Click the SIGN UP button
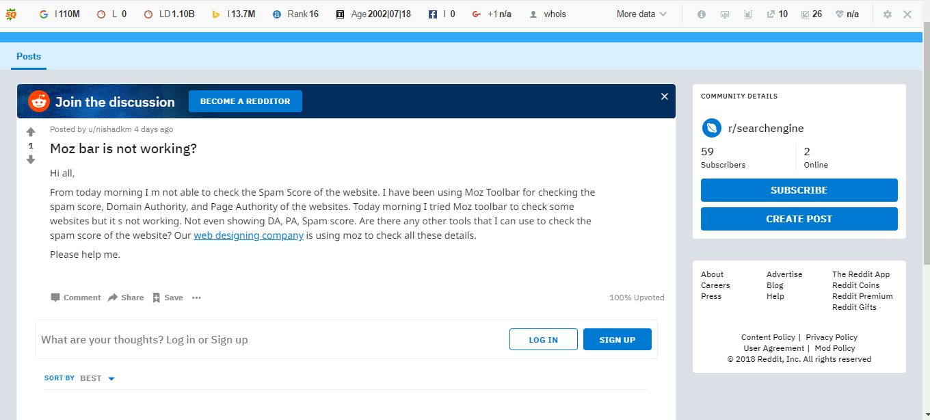 tap(617, 339)
